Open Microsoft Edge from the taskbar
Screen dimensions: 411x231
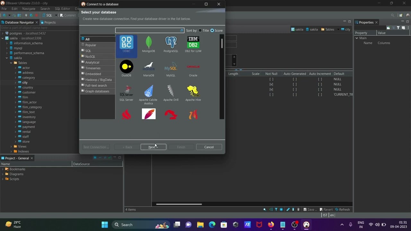pyautogui.click(x=212, y=225)
